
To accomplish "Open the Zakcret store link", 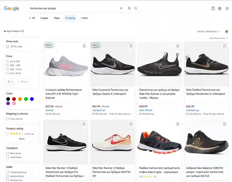I will tap(49, 110).
